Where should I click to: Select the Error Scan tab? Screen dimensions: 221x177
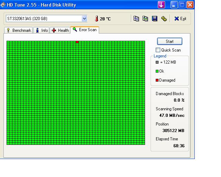tap(85, 30)
